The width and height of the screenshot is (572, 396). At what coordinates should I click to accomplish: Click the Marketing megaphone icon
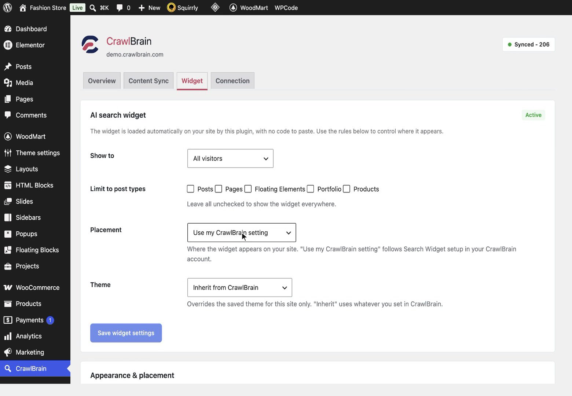(x=8, y=352)
